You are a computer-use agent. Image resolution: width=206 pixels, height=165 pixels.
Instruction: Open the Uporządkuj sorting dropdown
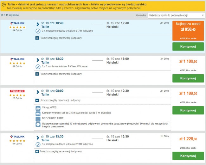click(176, 15)
